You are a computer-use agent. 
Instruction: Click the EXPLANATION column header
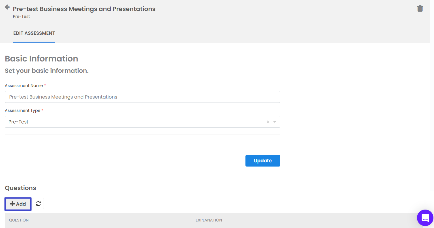coord(209,220)
